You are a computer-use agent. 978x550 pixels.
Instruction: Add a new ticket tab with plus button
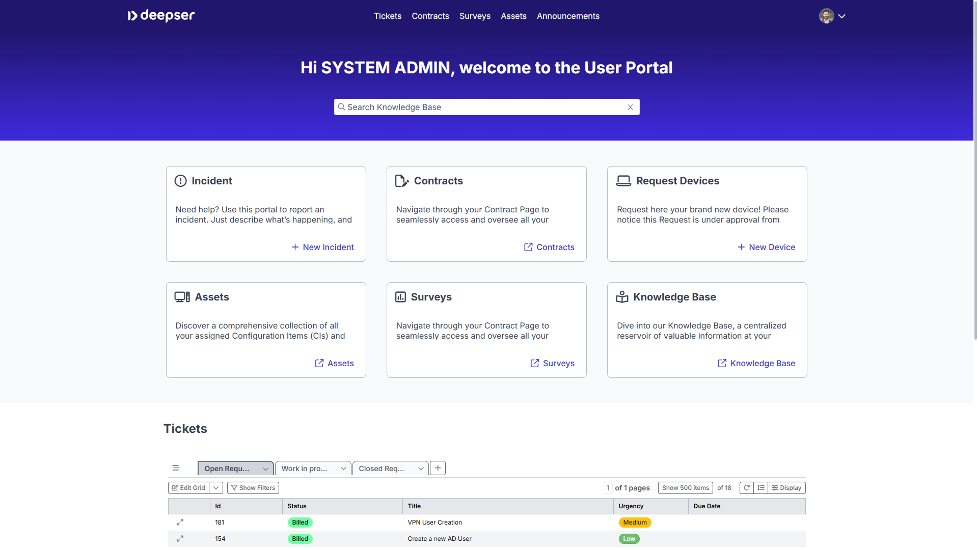[438, 468]
